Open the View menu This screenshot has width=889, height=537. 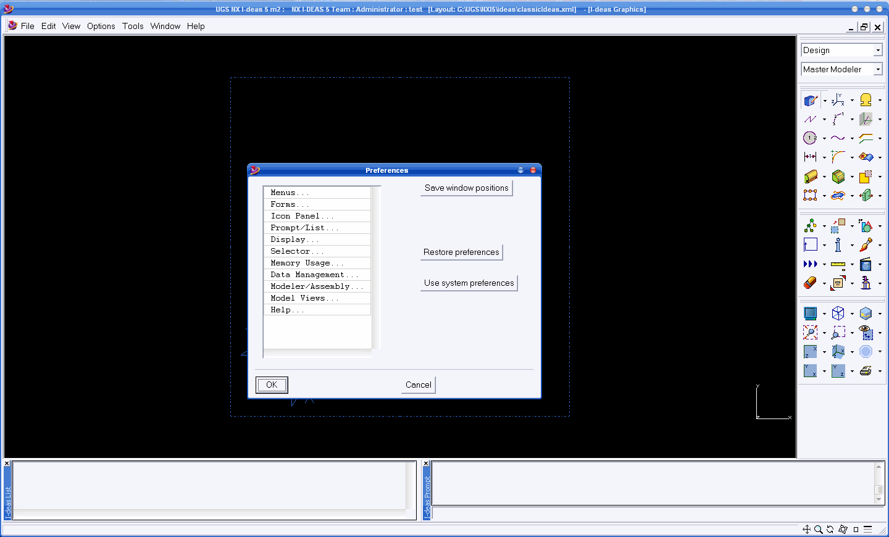tap(71, 26)
